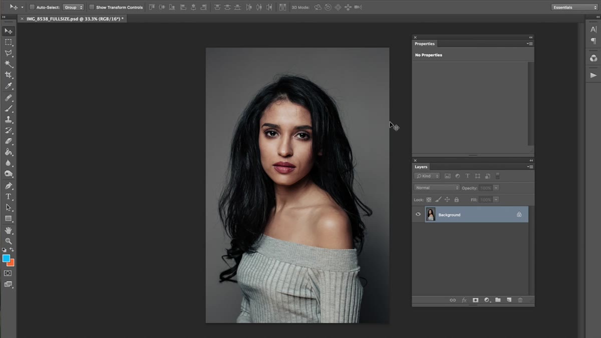Select the Rectangle shape tool
601x338 pixels.
pos(9,218)
